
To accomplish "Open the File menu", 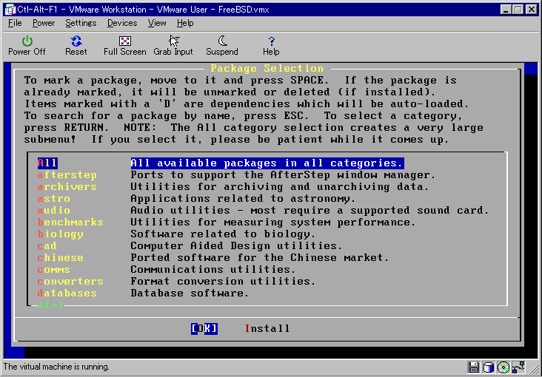I will pyautogui.click(x=15, y=23).
